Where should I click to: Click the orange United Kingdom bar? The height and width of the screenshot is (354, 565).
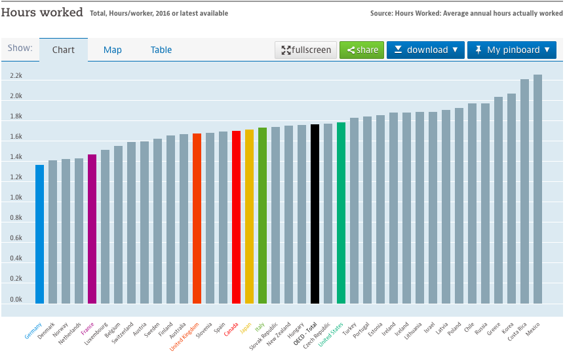point(197,219)
